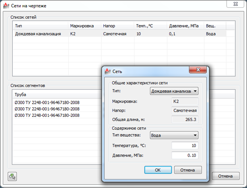Select the first Ø300 ТУ 2248-001-96467180-2008 segment
Image resolution: width=247 pixels, height=188 pixels.
tap(47, 102)
